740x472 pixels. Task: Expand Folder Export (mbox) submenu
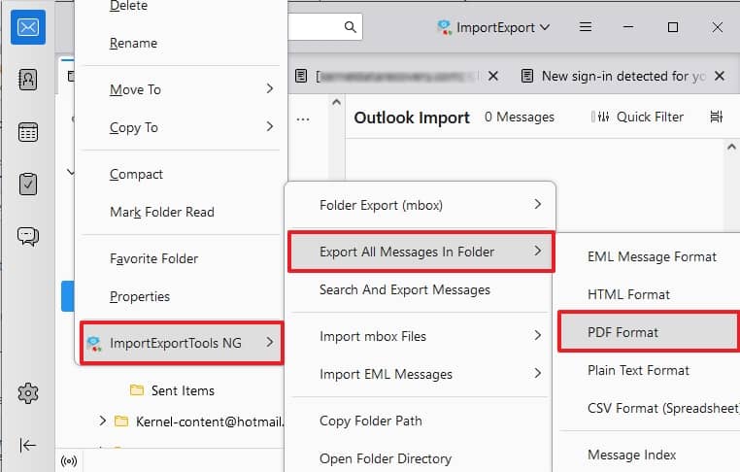(x=420, y=205)
